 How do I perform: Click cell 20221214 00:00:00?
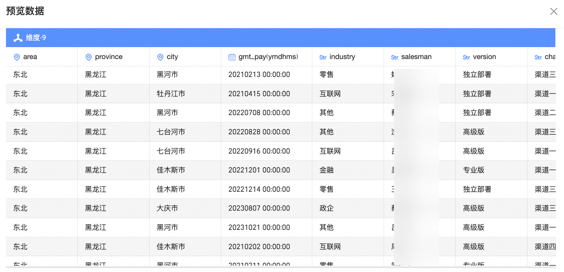(259, 189)
